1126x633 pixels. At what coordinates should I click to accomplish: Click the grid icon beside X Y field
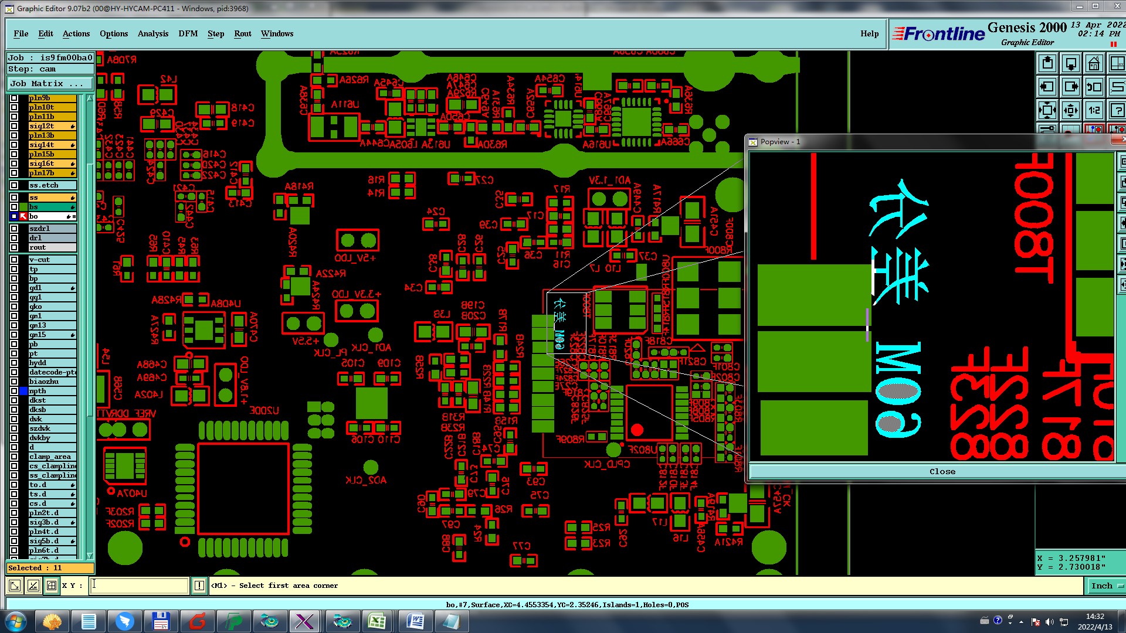pos(52,585)
